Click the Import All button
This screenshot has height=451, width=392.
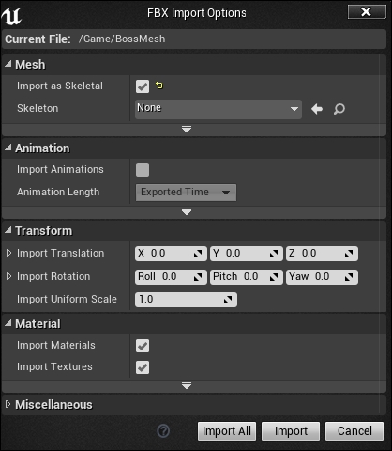[227, 431]
